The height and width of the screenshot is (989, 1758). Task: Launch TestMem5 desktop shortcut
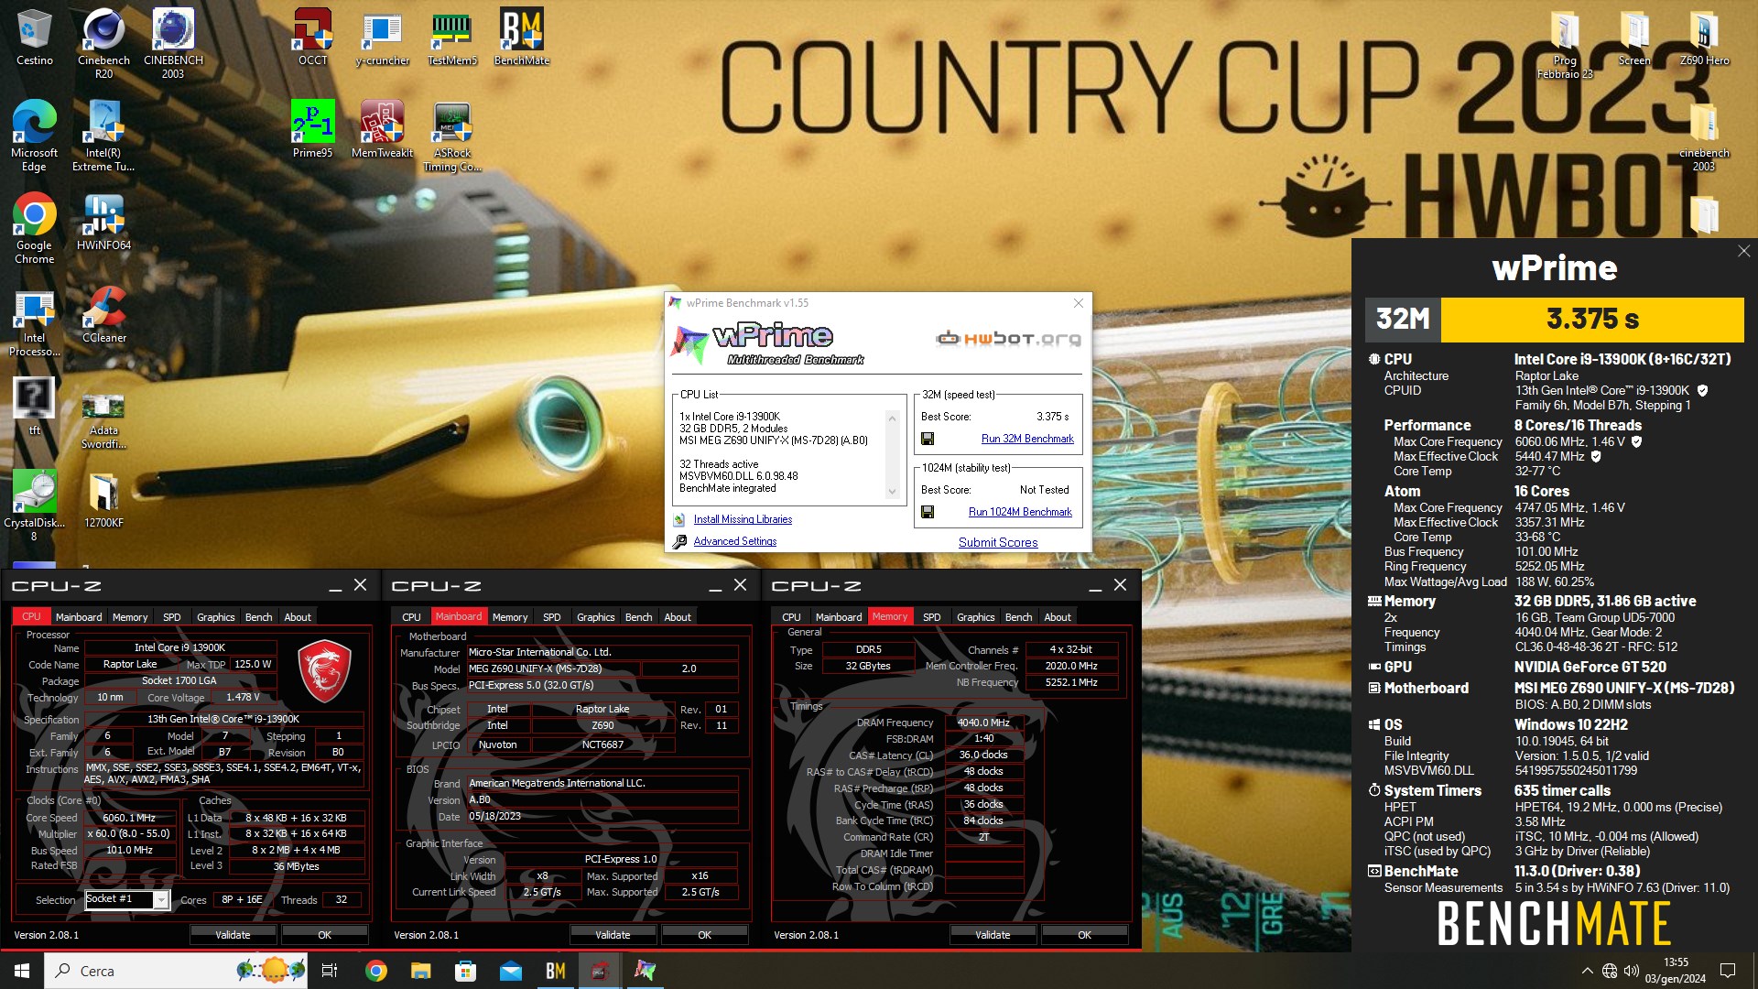(x=451, y=37)
